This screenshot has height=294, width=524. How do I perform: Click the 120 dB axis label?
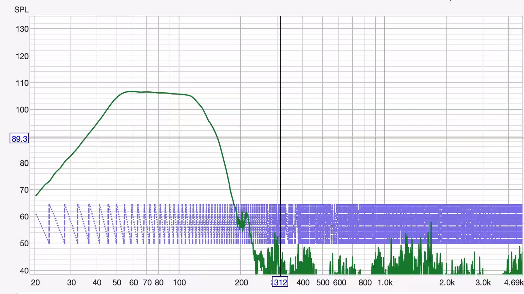tap(22, 56)
